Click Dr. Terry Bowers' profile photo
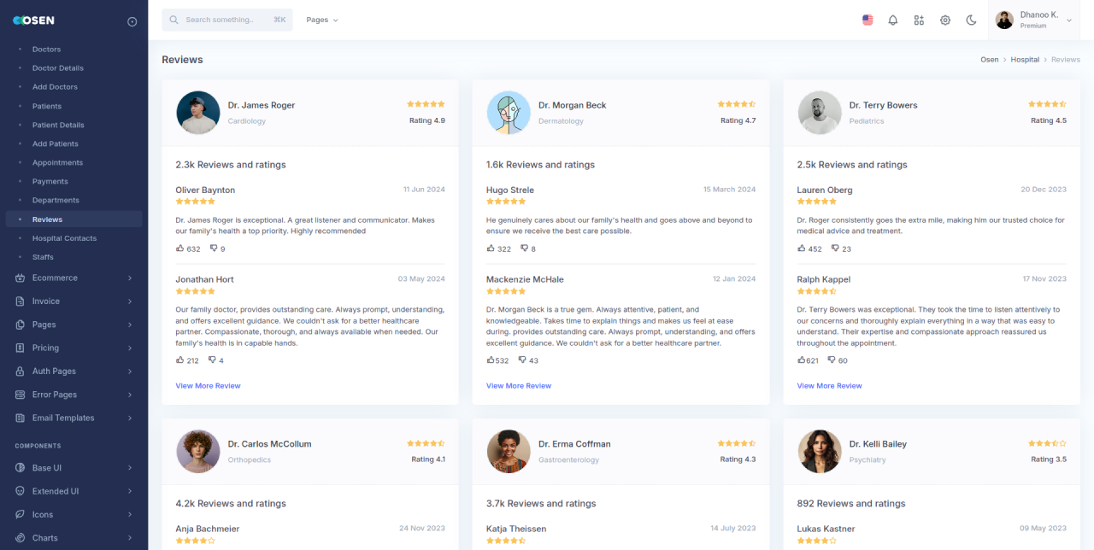 point(820,113)
